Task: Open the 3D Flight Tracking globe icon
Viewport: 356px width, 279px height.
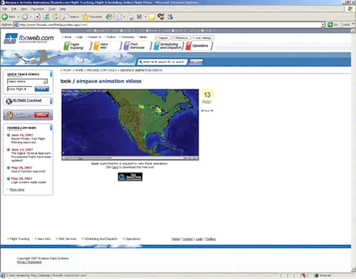Action: [9, 101]
